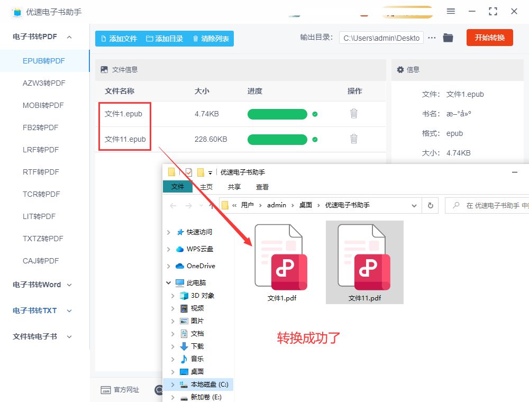529x402 pixels.
Task: Select LRF转PDF in sidebar
Action: (41, 150)
